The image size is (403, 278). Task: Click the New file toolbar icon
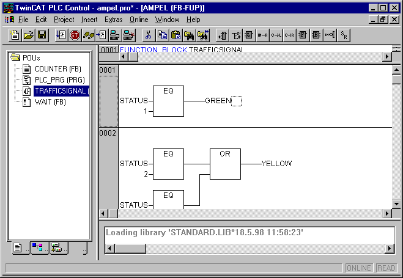pos(15,35)
